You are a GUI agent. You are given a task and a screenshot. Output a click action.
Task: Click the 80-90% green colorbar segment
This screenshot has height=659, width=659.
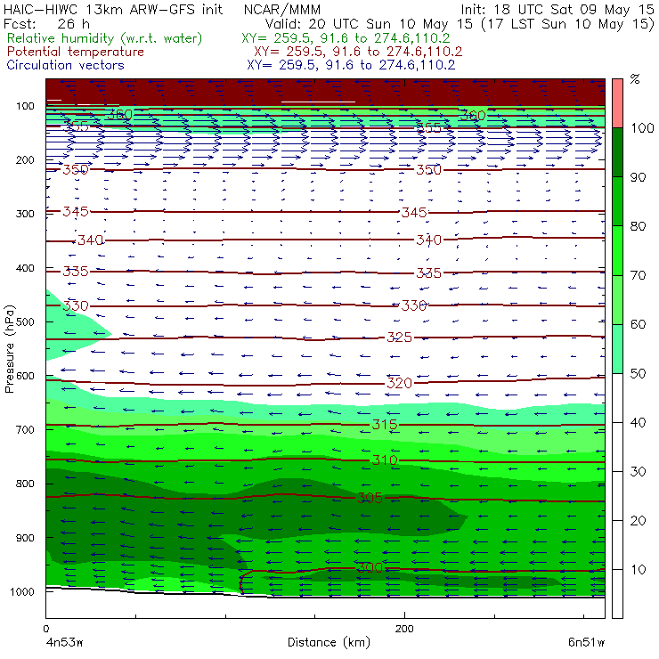(x=617, y=201)
